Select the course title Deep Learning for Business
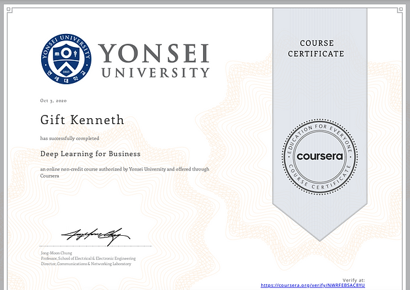The image size is (410, 290). coord(90,153)
